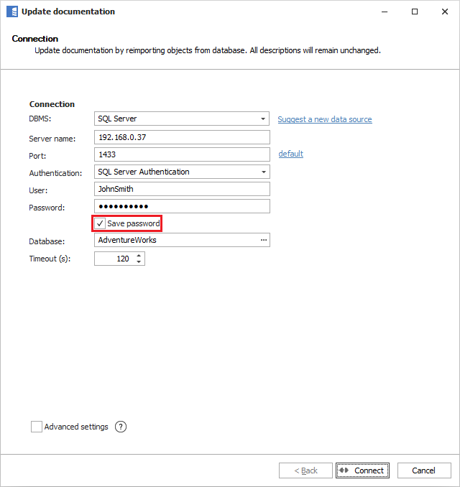Increase timeout with up arrow
This screenshot has height=487, width=460.
point(139,255)
